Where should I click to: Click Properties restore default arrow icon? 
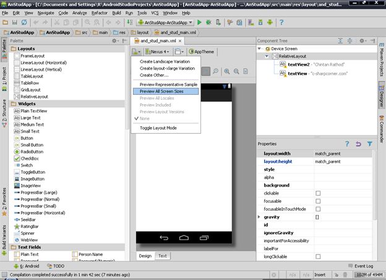358,144
